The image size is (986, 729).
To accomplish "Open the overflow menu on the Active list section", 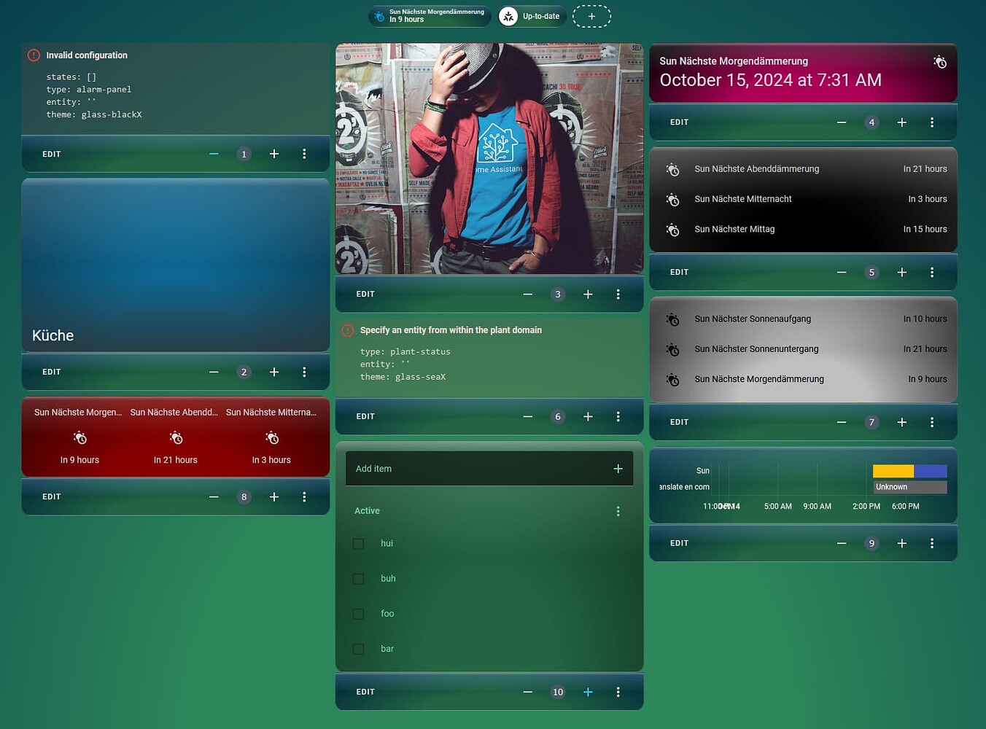I will 618,510.
